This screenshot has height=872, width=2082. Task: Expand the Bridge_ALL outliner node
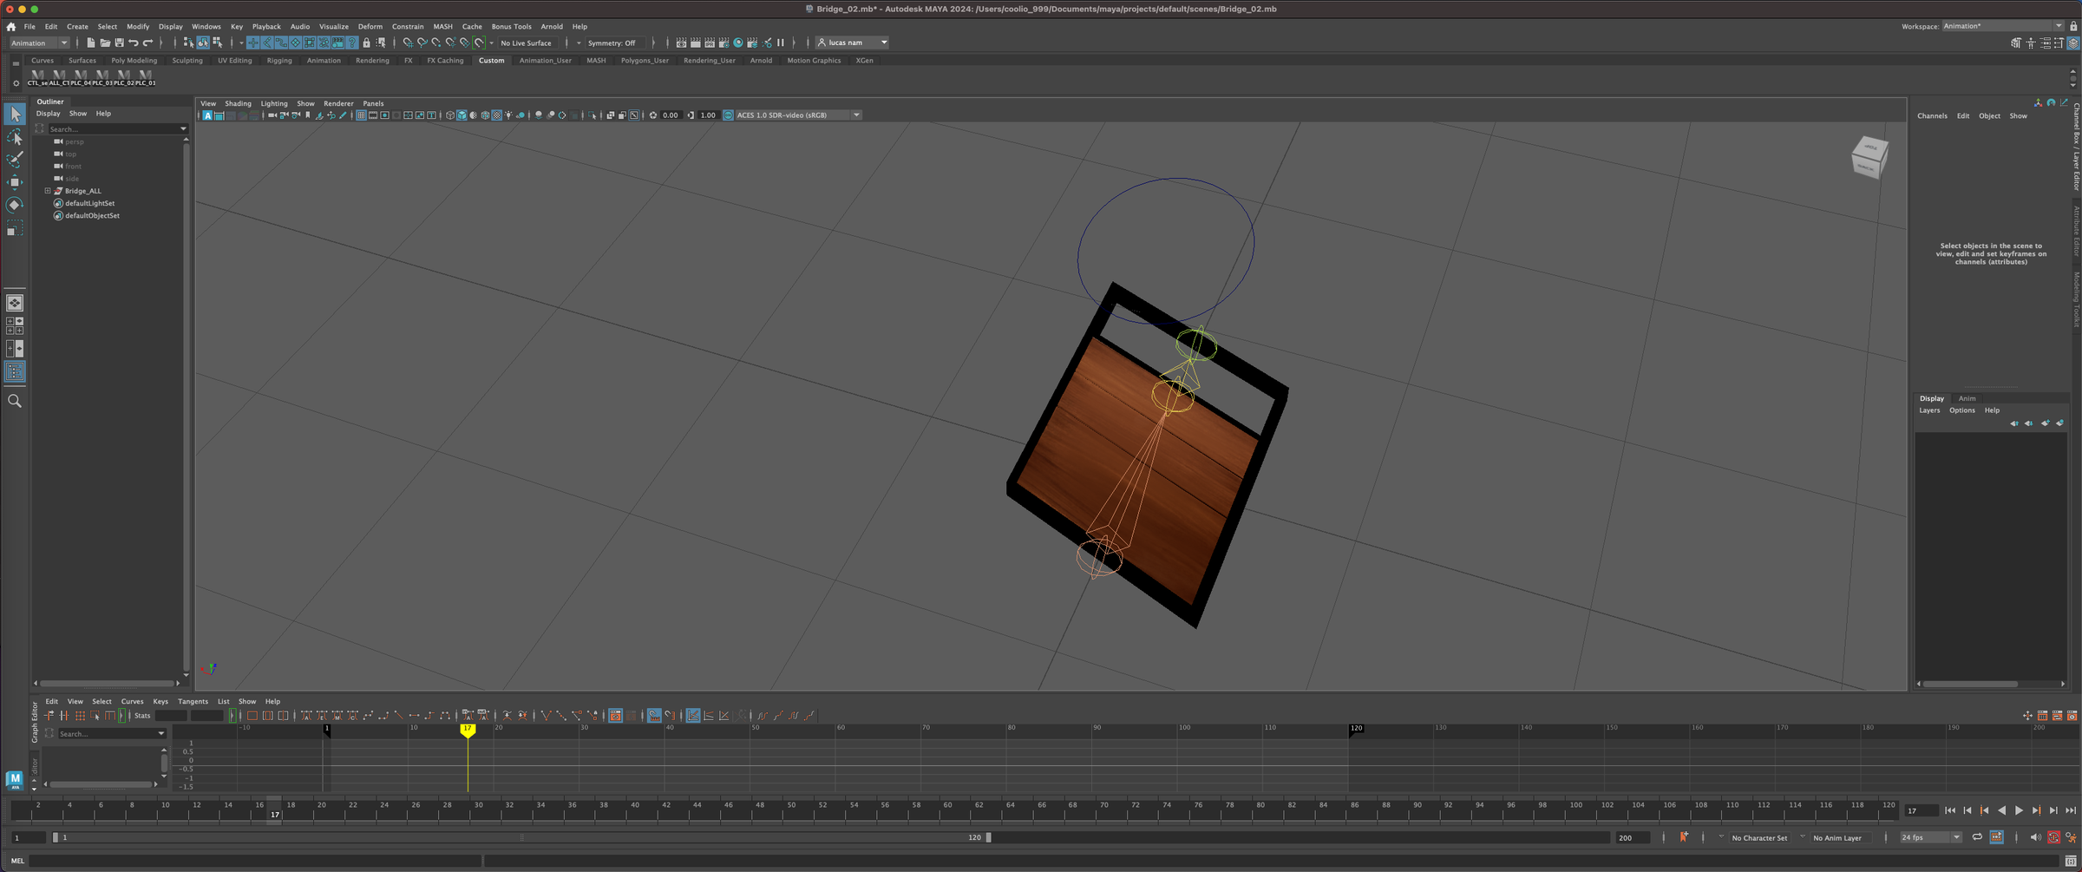(x=48, y=191)
